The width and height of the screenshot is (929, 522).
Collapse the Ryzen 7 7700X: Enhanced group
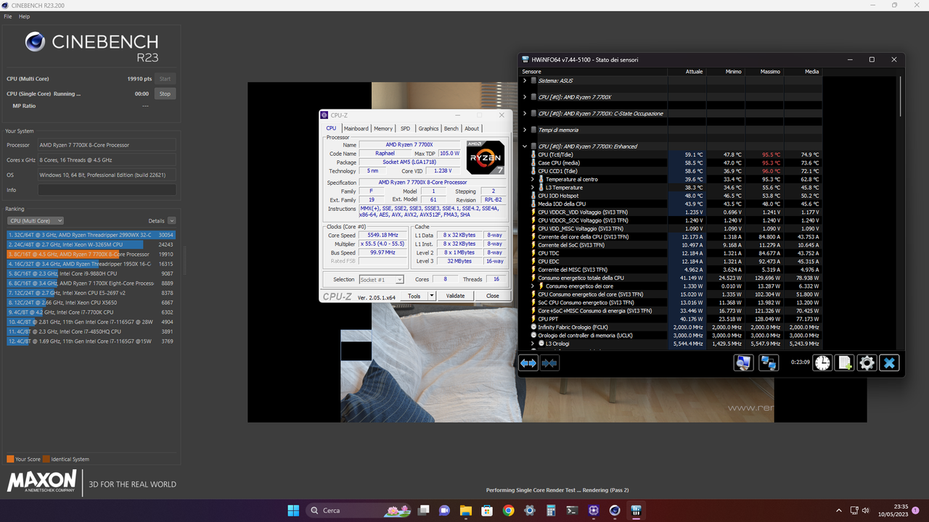pos(525,146)
